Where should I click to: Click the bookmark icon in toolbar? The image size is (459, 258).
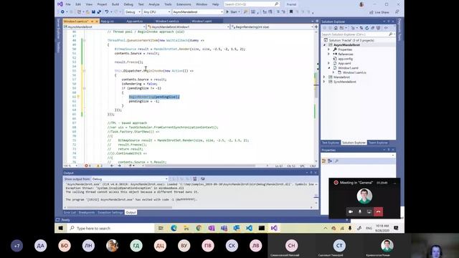coord(291,12)
